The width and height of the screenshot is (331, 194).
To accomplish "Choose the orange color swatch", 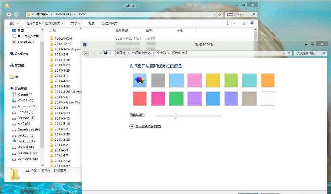I will click(268, 80).
